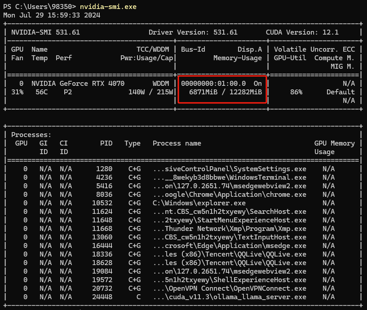Click the "Temp" header label

point(40,58)
